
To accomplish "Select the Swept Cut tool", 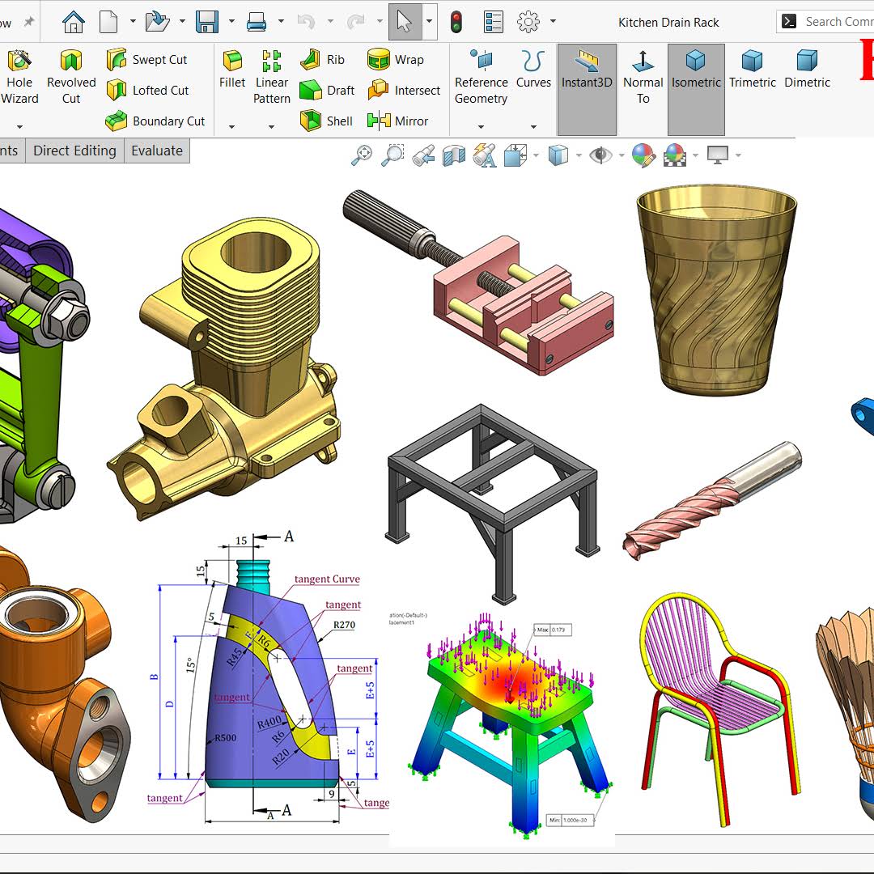I will pyautogui.click(x=147, y=60).
